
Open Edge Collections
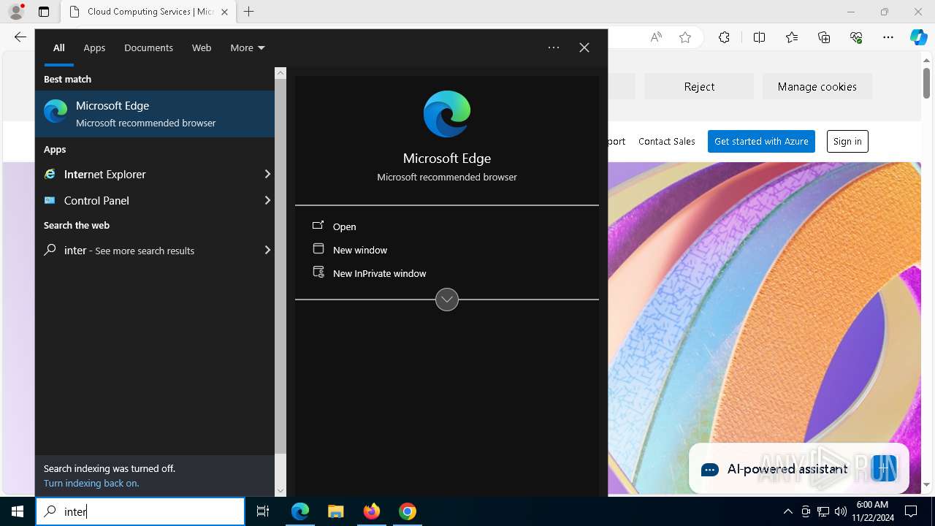[x=824, y=37]
